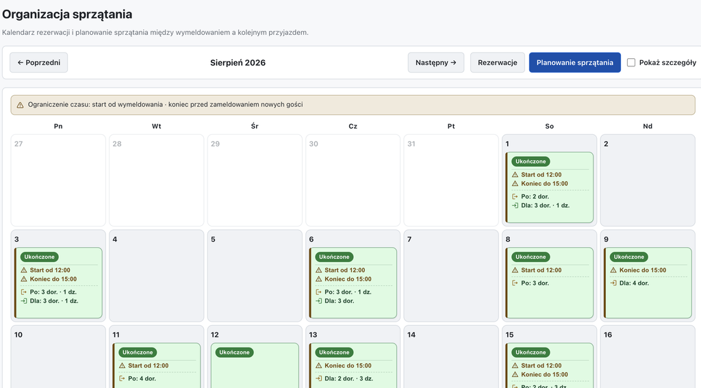
Task: Click warning icon next to 'Koniec do 15:00' on August 13
Action: [x=319, y=365]
